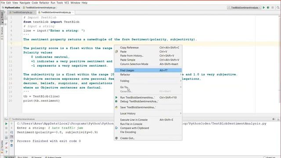Open Python Console tool window button
This screenshot has width=281, height=158.
(x=53, y=157)
